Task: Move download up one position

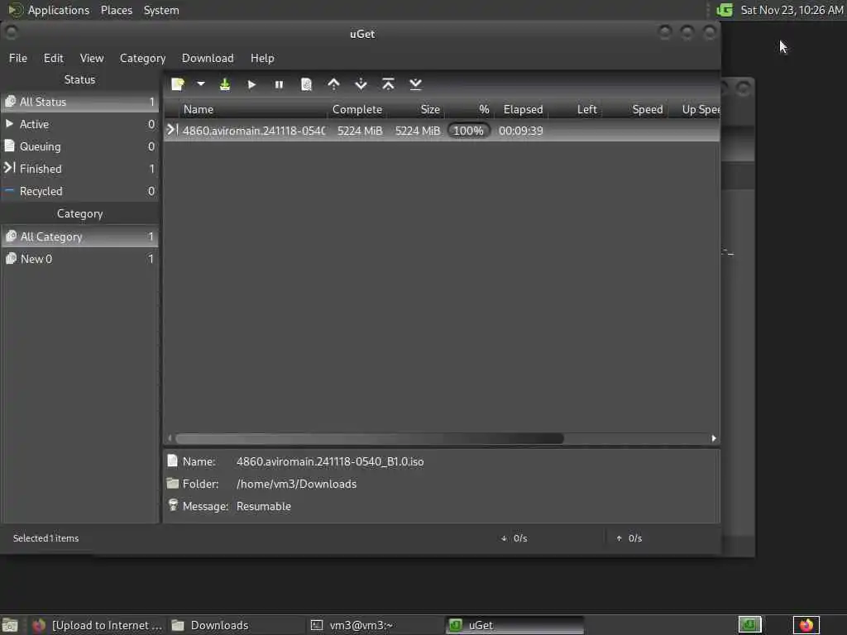Action: 334,84
